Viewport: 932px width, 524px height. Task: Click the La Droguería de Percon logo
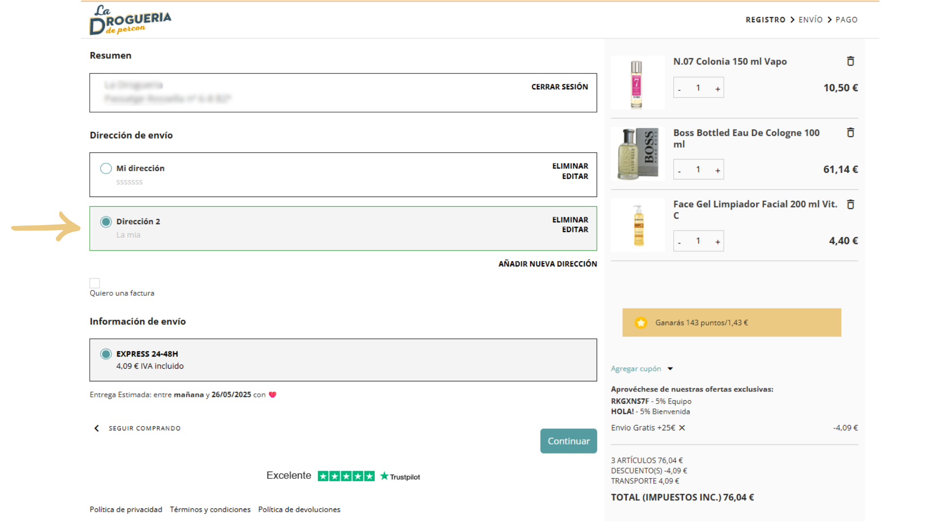tap(130, 20)
